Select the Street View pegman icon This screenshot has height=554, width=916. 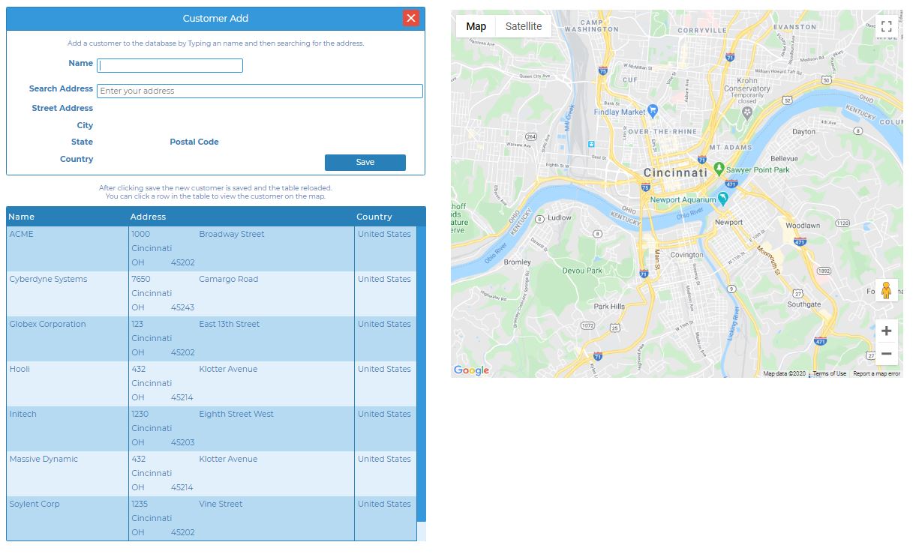point(886,290)
